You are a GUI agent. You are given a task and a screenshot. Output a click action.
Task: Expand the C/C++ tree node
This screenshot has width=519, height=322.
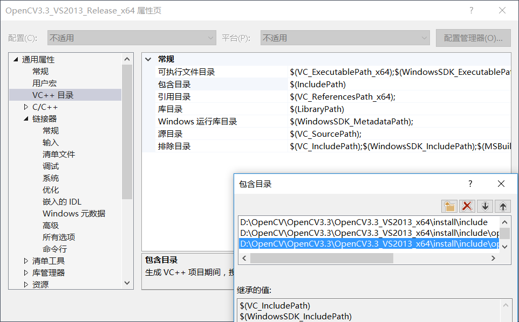tap(26, 107)
